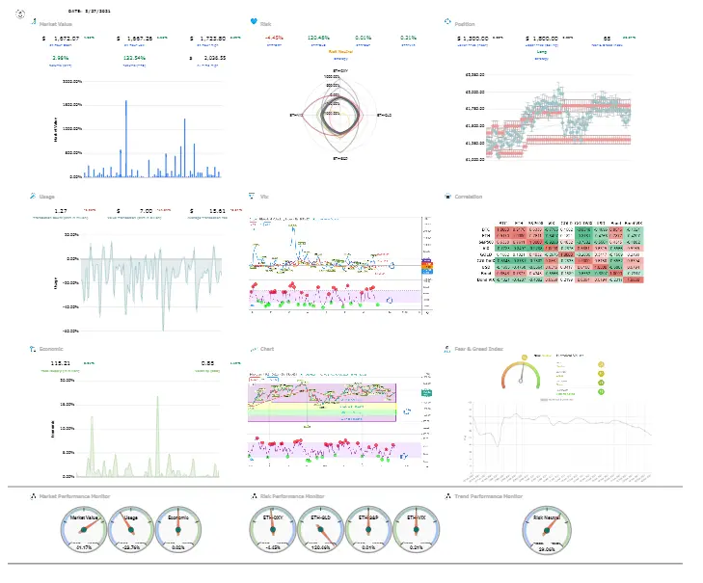Click the ETH-S&P gauge dial
The image size is (703, 583).
click(368, 530)
